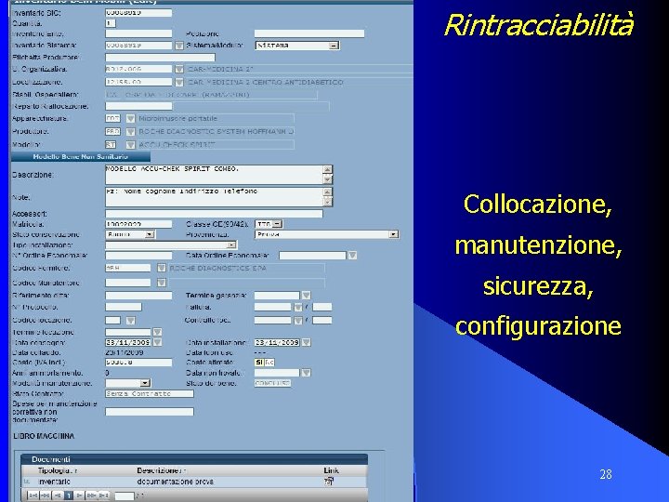
Task: Open date picker for Data Ordine Economale
Action: [x=352, y=256]
